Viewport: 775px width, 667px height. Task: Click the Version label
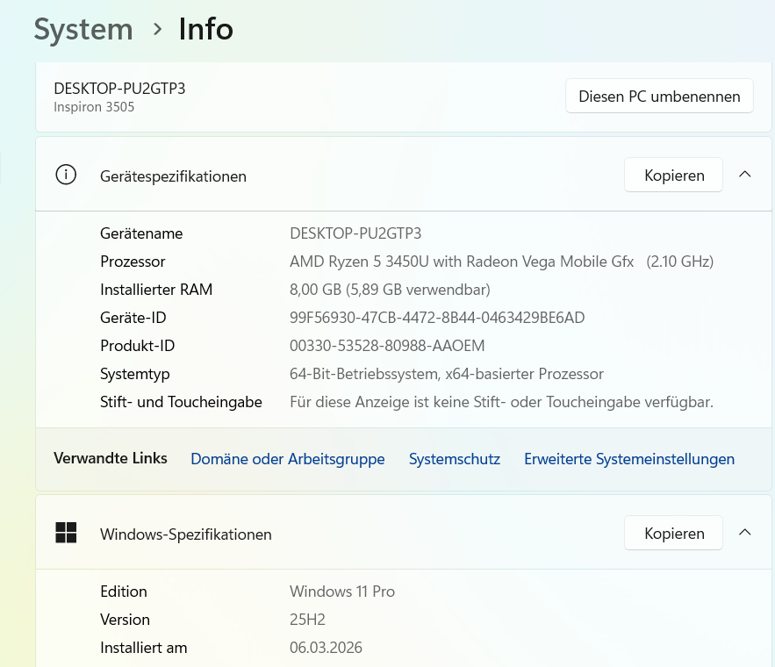click(125, 620)
